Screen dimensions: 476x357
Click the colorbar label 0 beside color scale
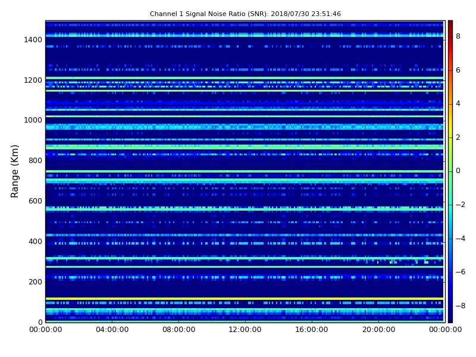coord(458,171)
